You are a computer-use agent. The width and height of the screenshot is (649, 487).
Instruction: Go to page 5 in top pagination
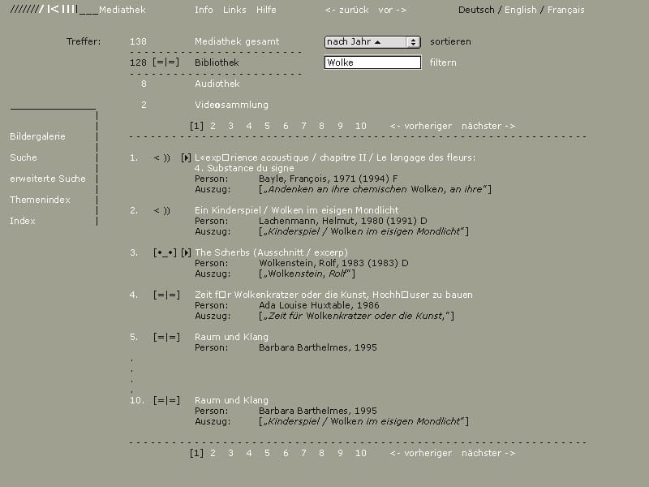pyautogui.click(x=267, y=126)
